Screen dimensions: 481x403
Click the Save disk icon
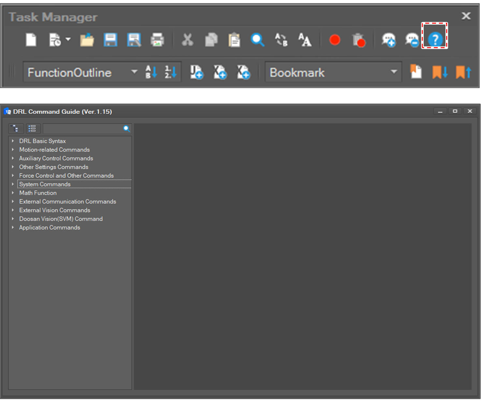coord(110,40)
